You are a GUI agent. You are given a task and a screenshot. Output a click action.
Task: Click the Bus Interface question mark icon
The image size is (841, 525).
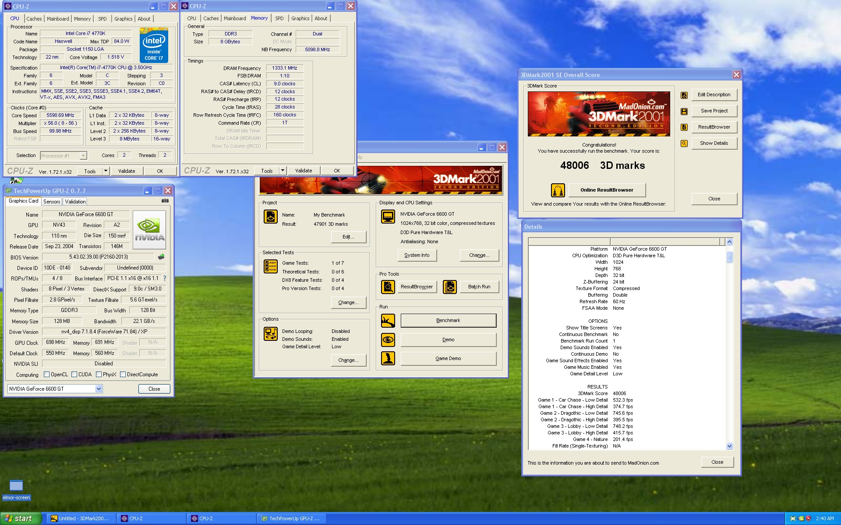point(165,278)
